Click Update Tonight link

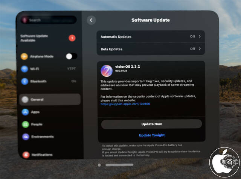(x=152, y=135)
